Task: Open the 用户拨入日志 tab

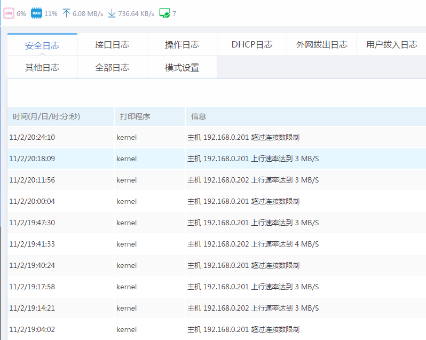Action: click(x=391, y=44)
